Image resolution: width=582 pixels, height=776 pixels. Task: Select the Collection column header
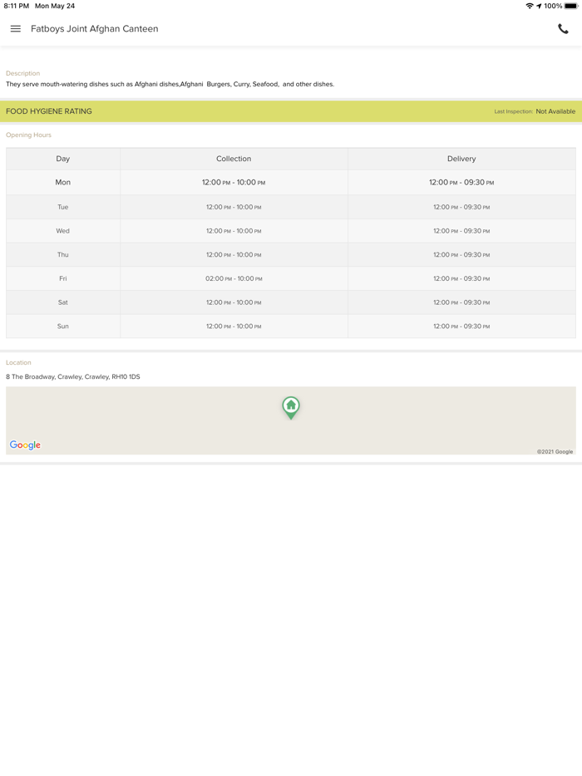[x=234, y=159]
